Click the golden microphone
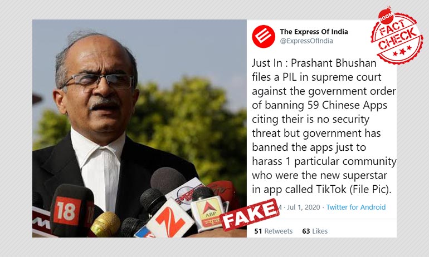Image resolution: width=429 pixels, height=257 pixels. click(x=106, y=224)
